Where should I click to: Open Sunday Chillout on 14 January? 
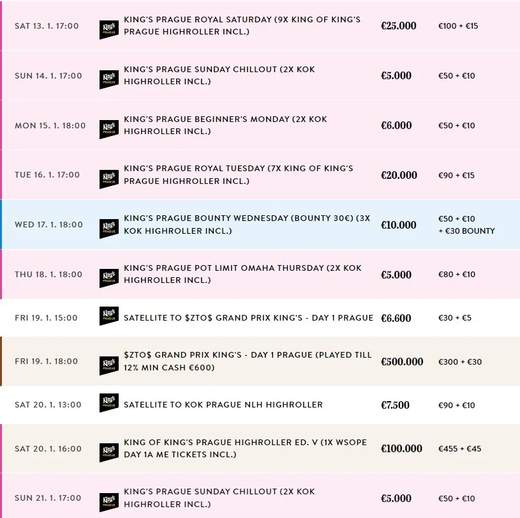tap(219, 75)
